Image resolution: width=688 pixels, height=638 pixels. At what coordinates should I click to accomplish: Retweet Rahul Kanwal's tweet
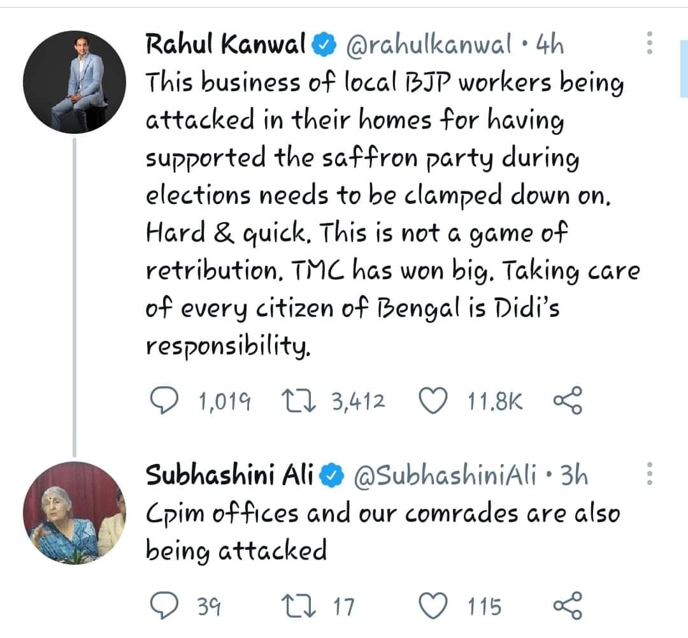tap(298, 401)
